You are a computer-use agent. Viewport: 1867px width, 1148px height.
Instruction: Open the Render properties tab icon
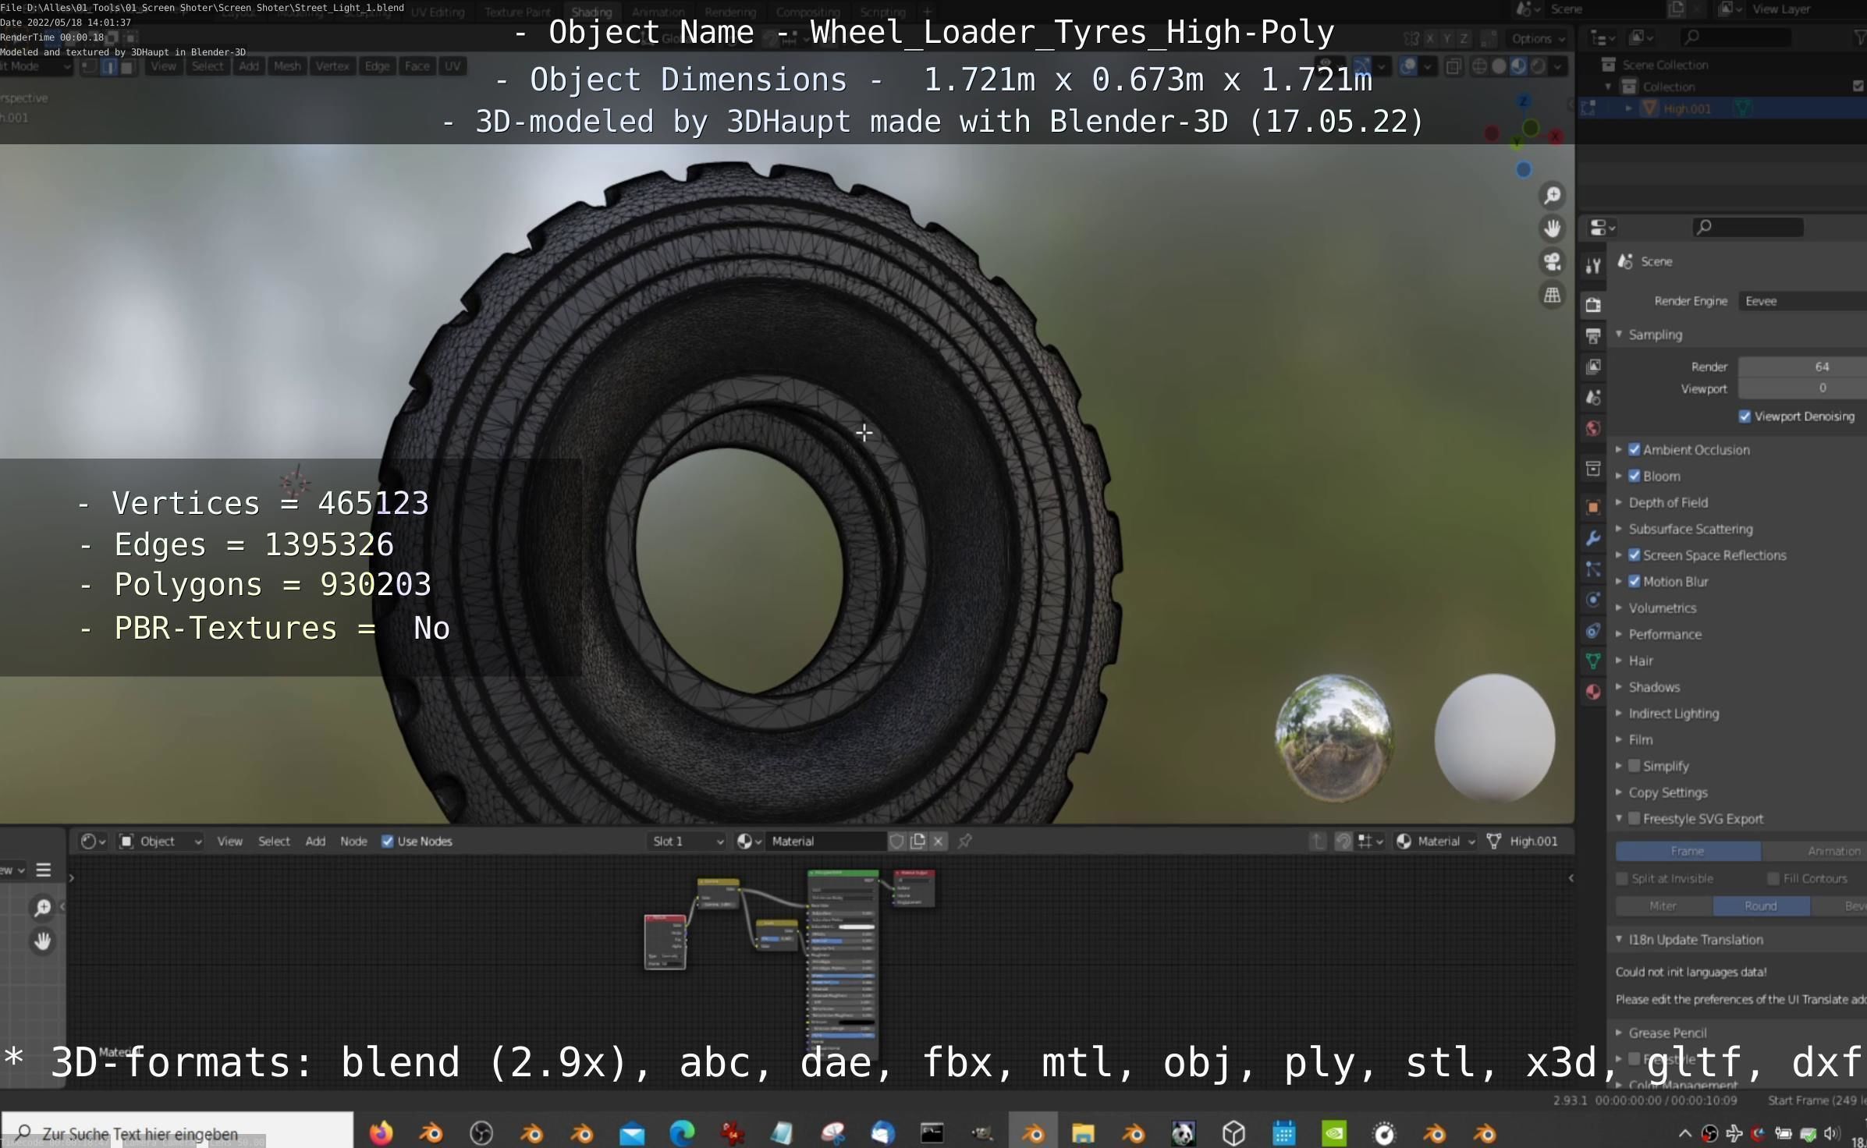(1593, 305)
